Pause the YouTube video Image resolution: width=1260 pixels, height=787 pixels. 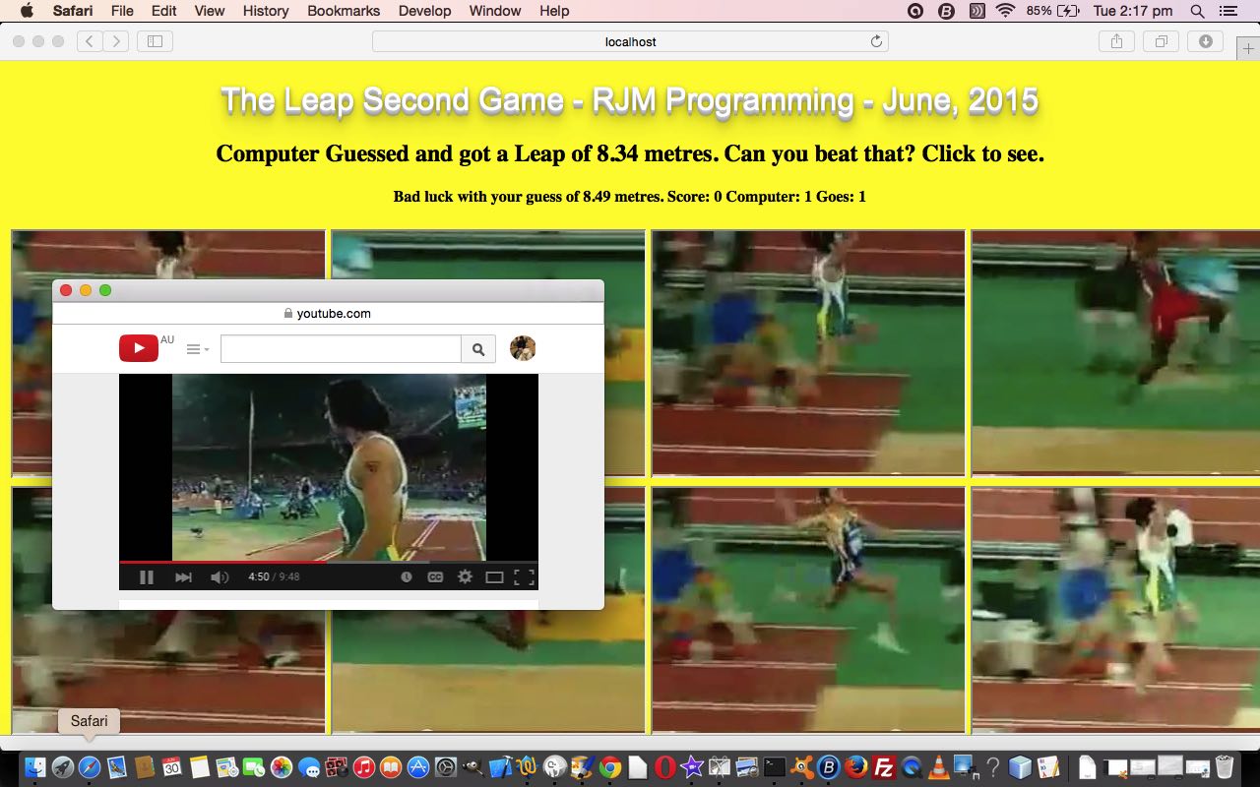pyautogui.click(x=146, y=576)
